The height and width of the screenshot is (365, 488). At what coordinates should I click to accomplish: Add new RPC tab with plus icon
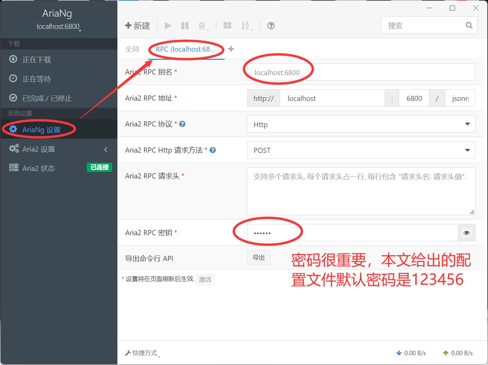(x=231, y=49)
